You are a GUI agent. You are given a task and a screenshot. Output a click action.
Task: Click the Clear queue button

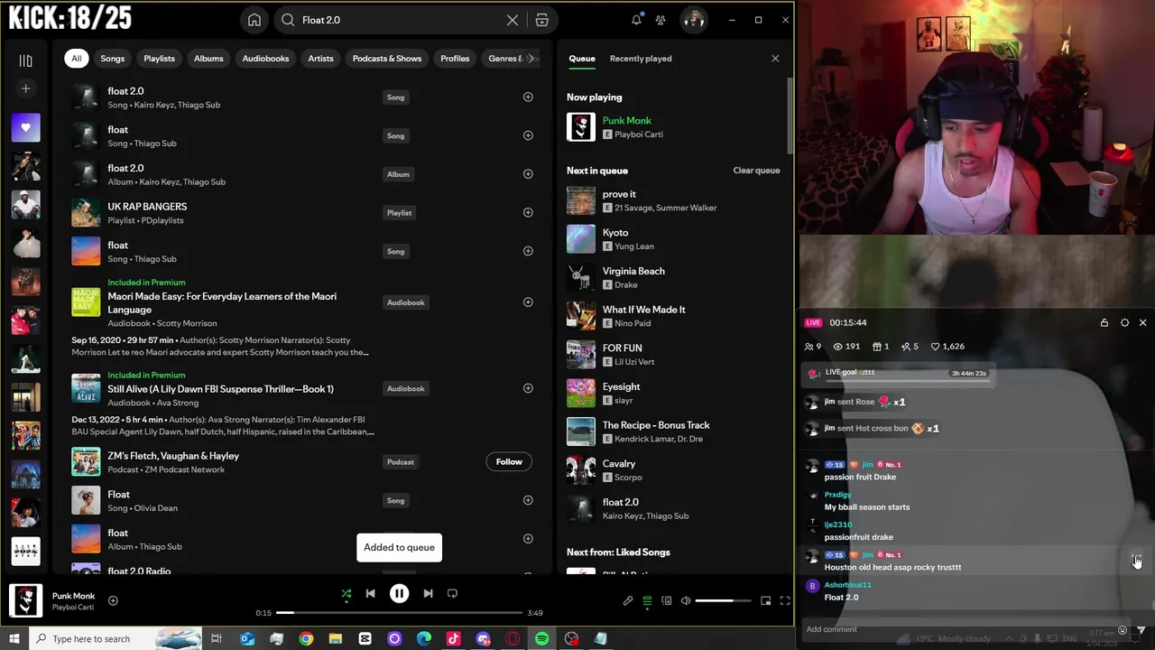[756, 171]
